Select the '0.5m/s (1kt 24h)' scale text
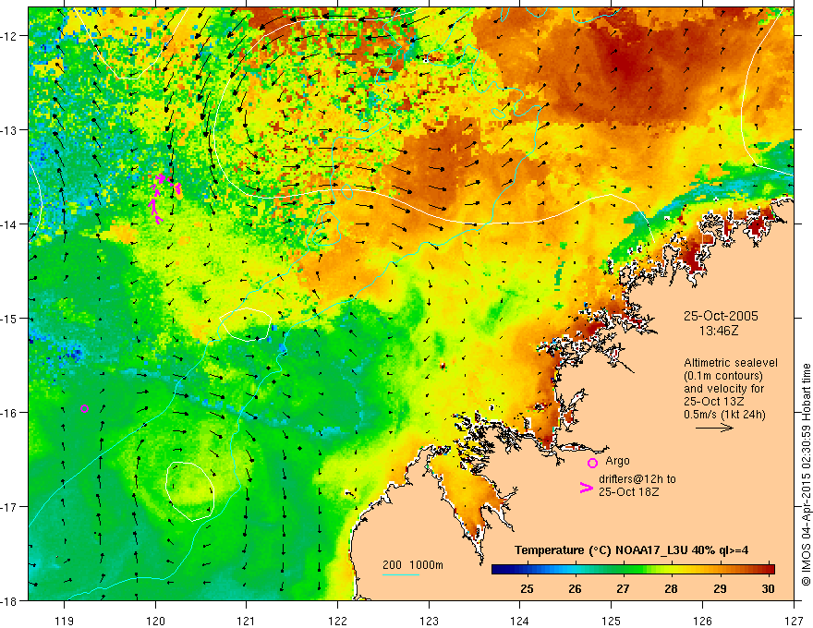The width and height of the screenshot is (813, 628). [724, 415]
